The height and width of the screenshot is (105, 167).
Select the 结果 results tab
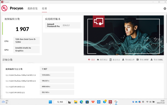tap(44, 8)
